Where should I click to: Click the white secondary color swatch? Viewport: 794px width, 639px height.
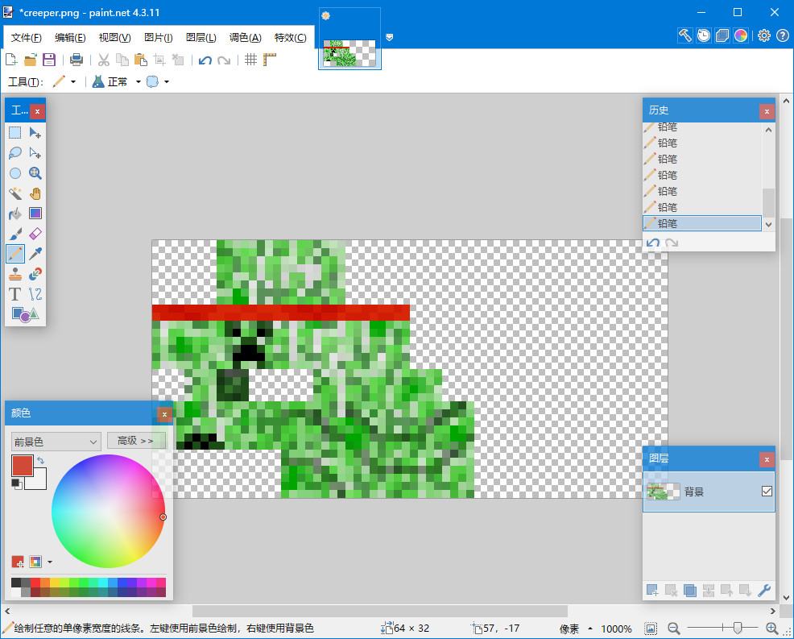[38, 481]
